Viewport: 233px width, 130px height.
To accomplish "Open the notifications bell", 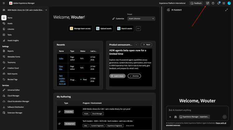I will [218, 3].
